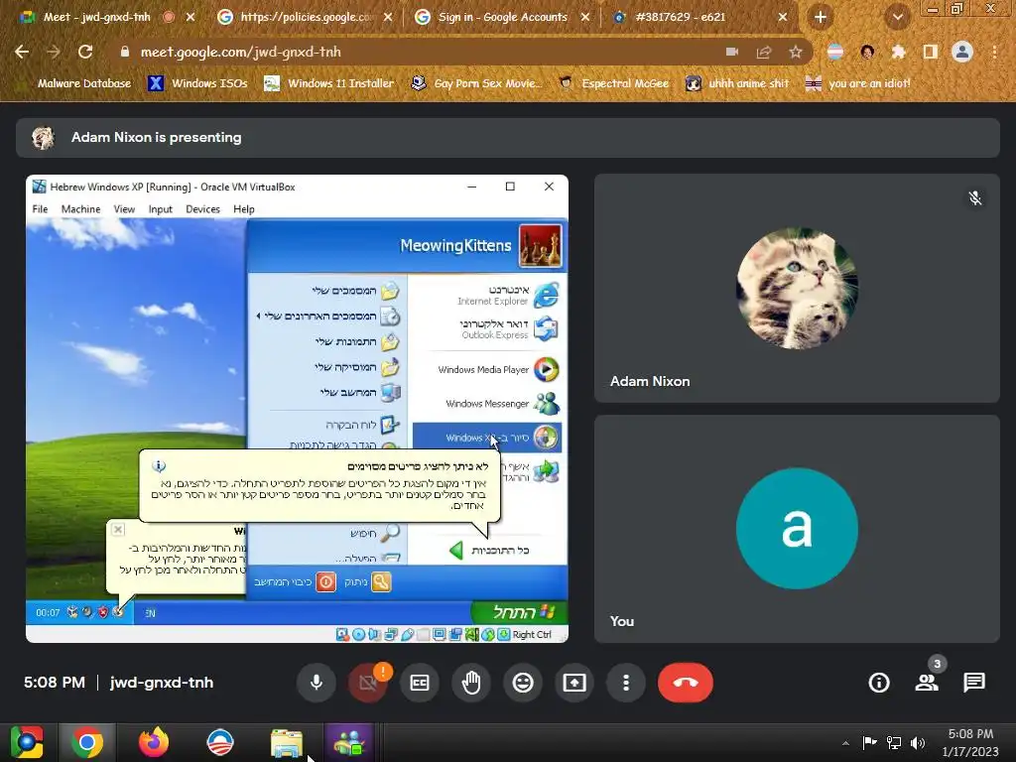Click green XP Start button
This screenshot has width=1016, height=762.
pyautogui.click(x=520, y=612)
